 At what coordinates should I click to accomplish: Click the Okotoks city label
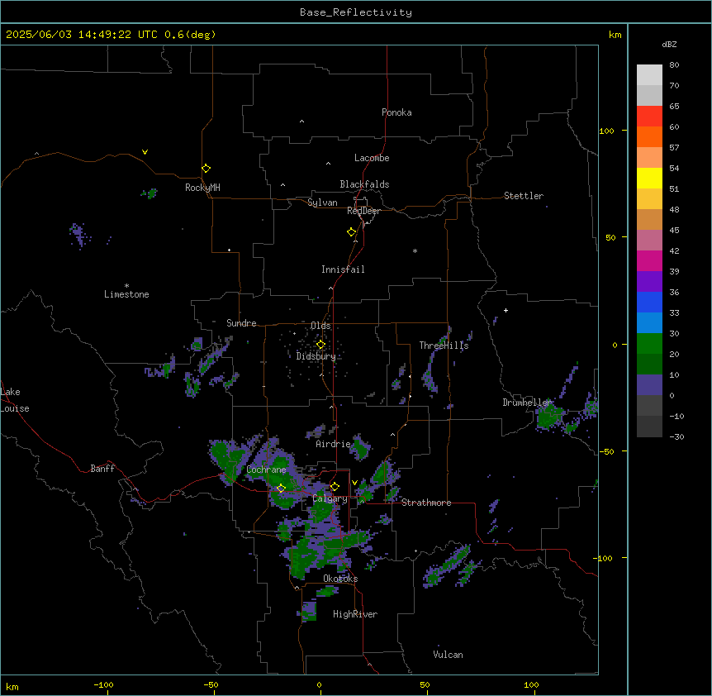pyautogui.click(x=340, y=579)
